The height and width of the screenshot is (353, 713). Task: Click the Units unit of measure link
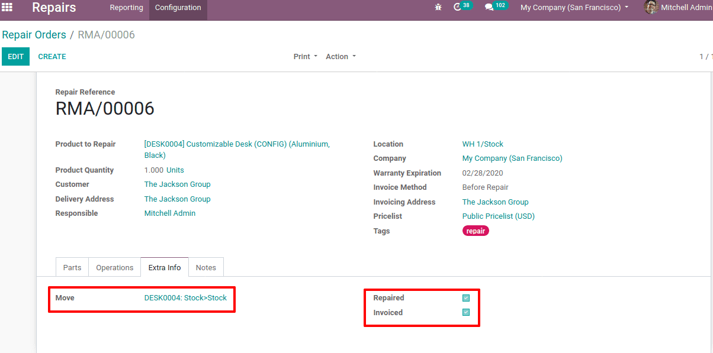[175, 170]
